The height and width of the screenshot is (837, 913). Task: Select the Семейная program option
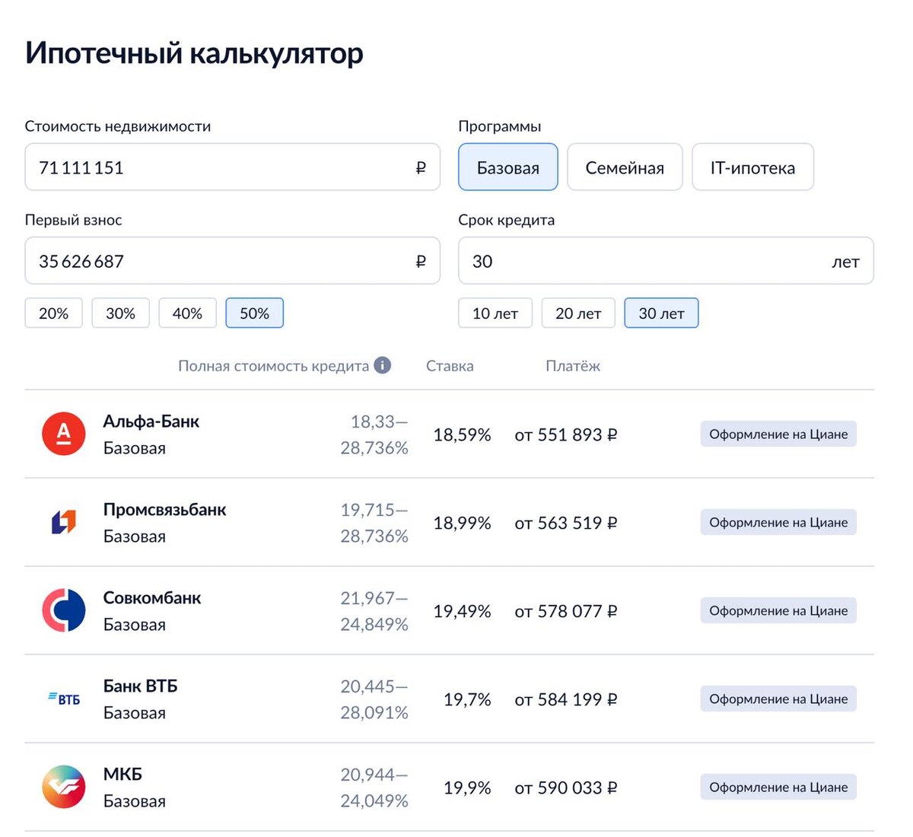625,167
